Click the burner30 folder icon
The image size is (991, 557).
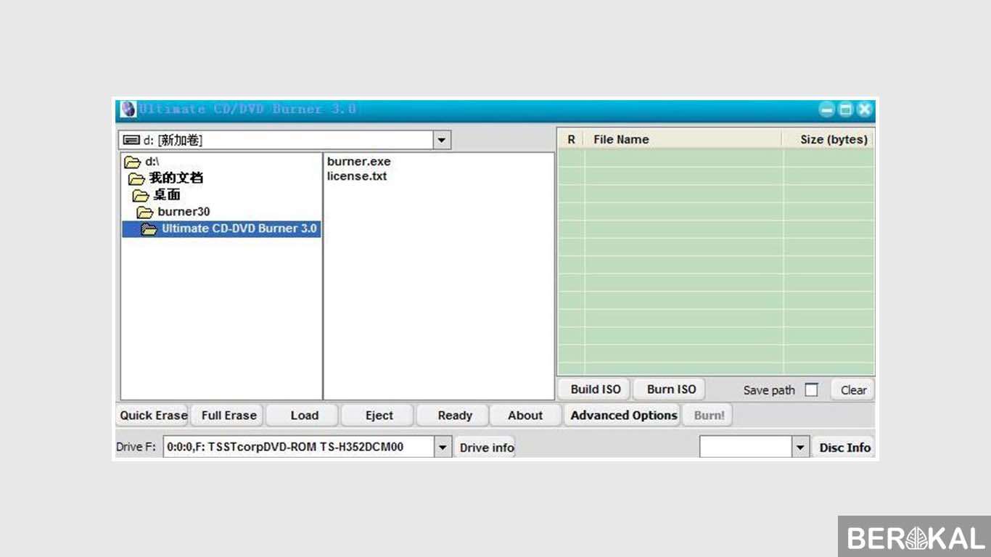tap(144, 212)
